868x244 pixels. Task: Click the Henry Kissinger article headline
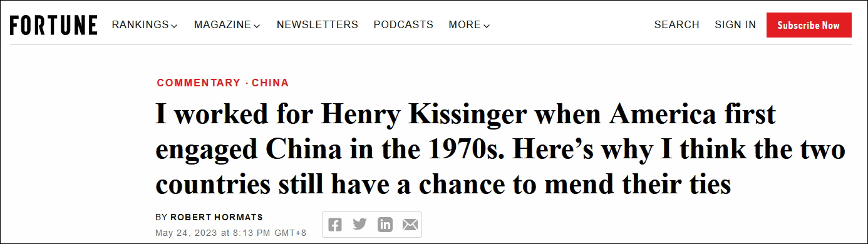tap(500, 150)
